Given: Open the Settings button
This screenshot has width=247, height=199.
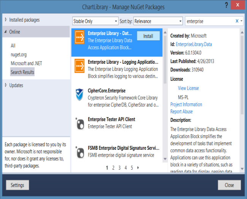Looking at the screenshot, I should coord(17,185).
